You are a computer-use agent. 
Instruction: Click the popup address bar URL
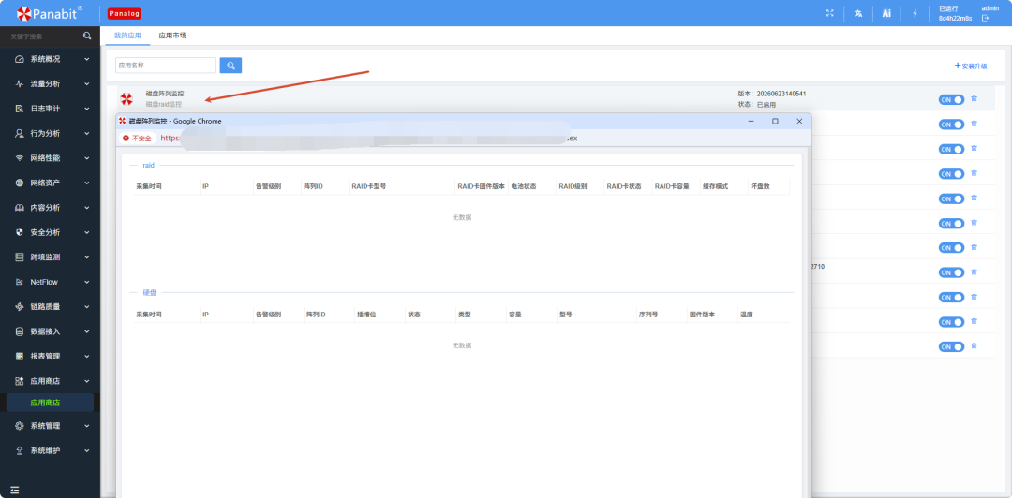point(368,138)
